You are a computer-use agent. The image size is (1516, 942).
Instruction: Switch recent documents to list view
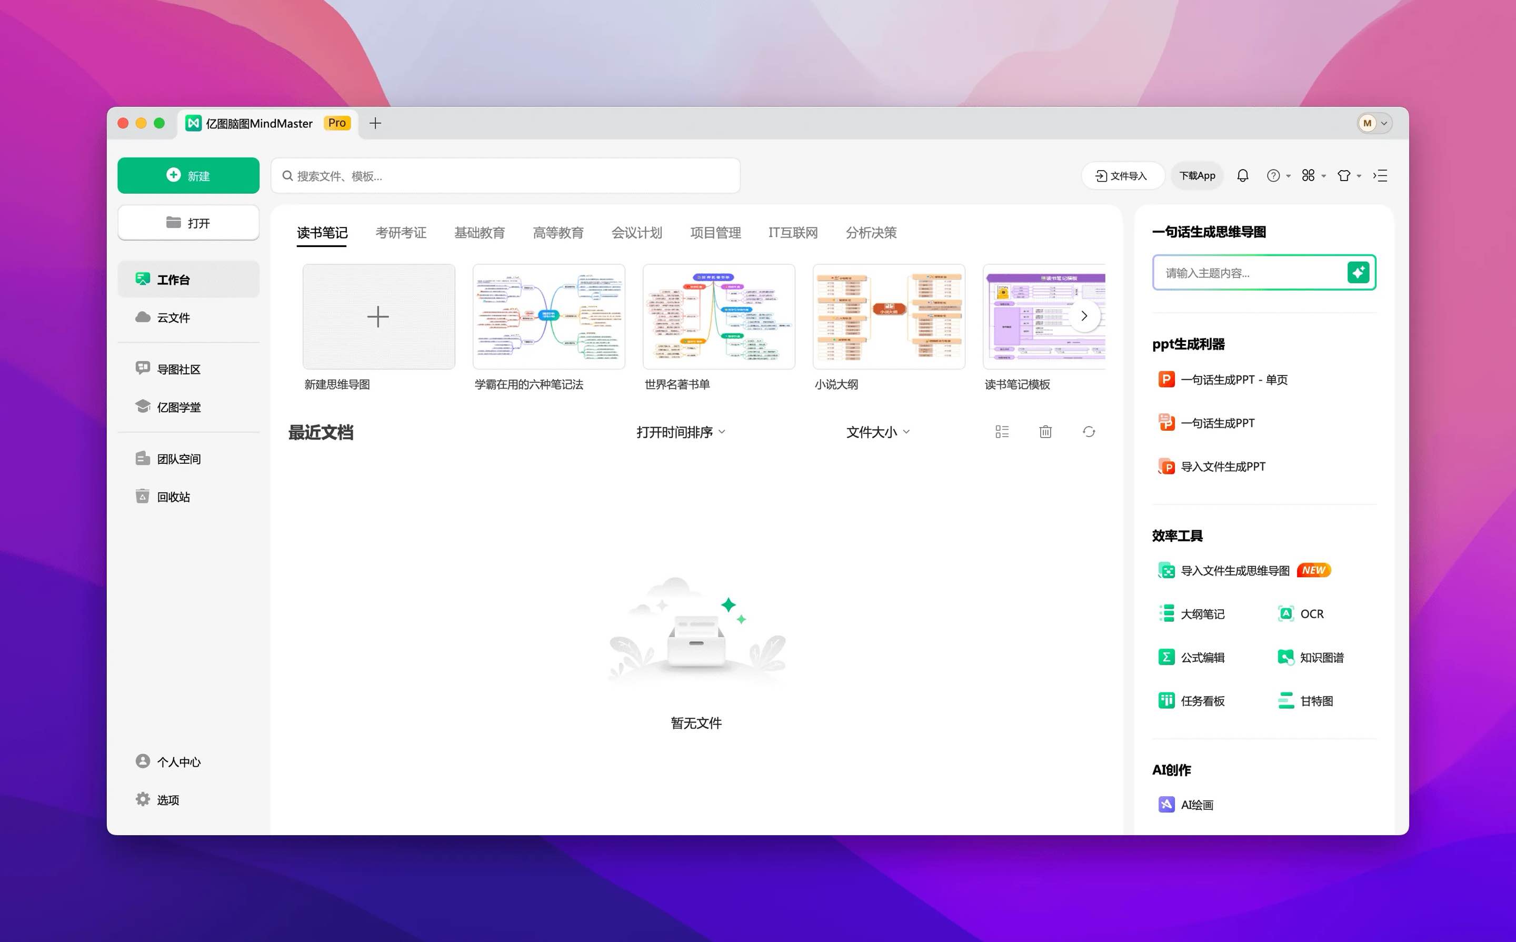tap(1002, 431)
